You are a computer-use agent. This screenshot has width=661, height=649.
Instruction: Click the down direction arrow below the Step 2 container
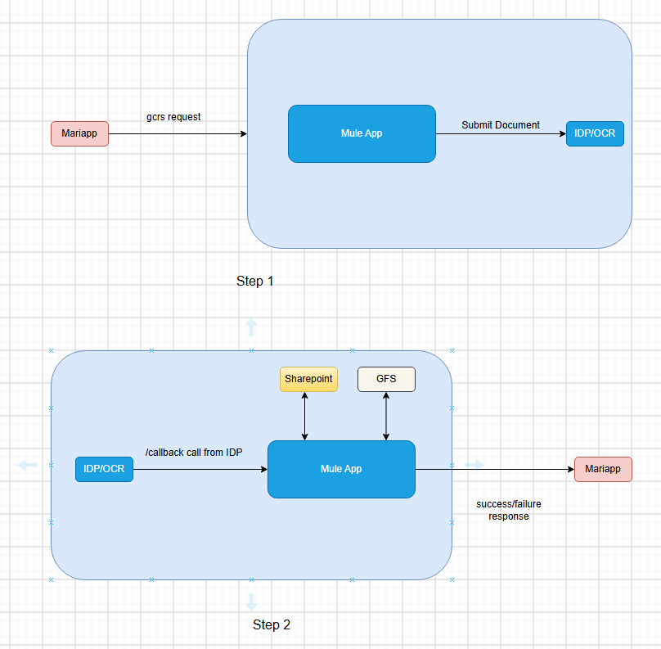[251, 602]
